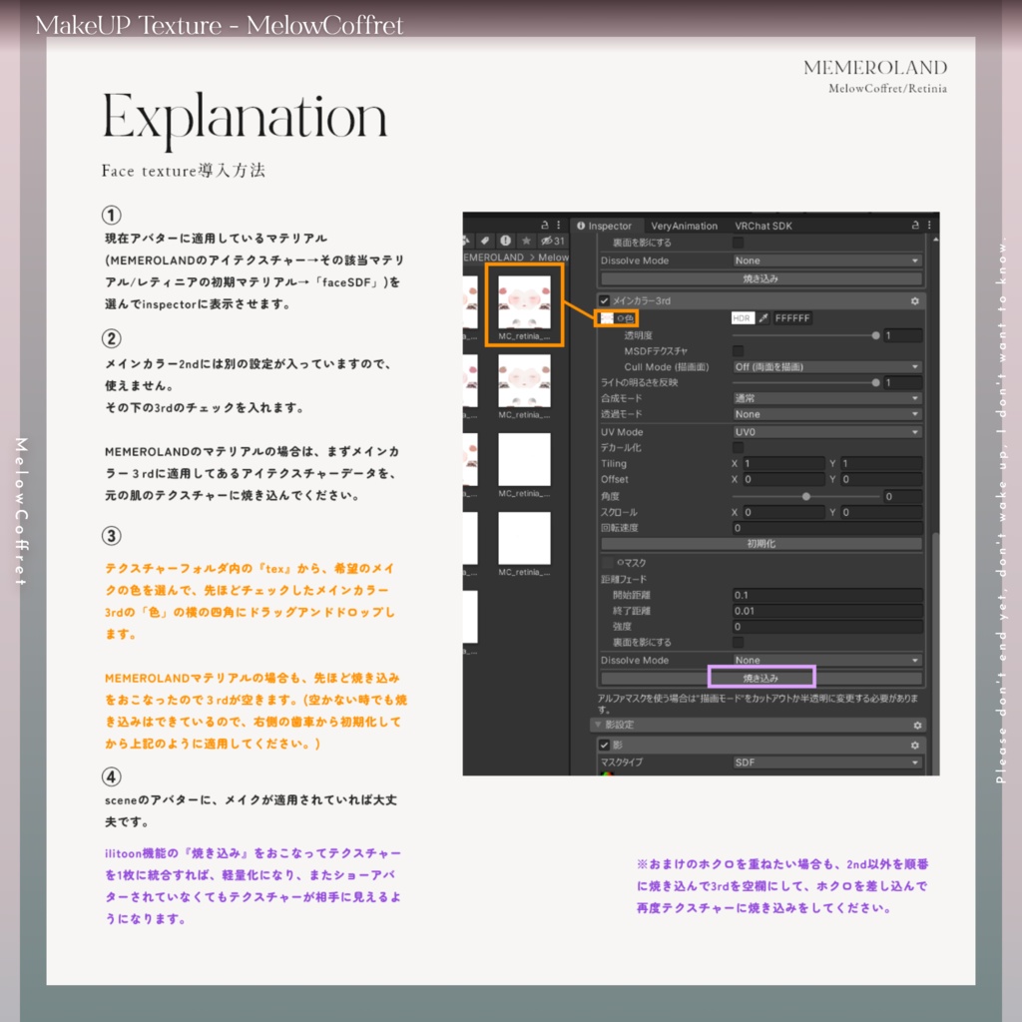Toggle the メインカラー3rd checkbox
This screenshot has width=1022, height=1022.
pyautogui.click(x=604, y=301)
